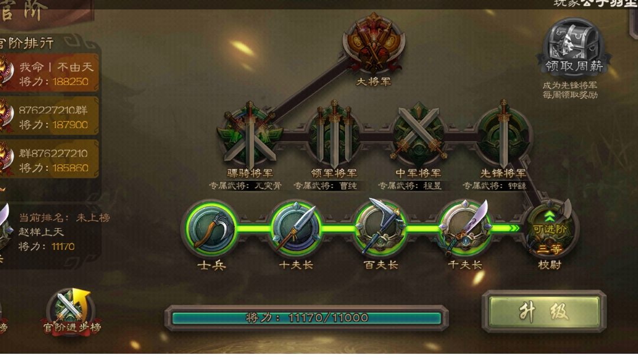Select the 大将军 rank emblem
The image size is (638, 358).
point(373,44)
